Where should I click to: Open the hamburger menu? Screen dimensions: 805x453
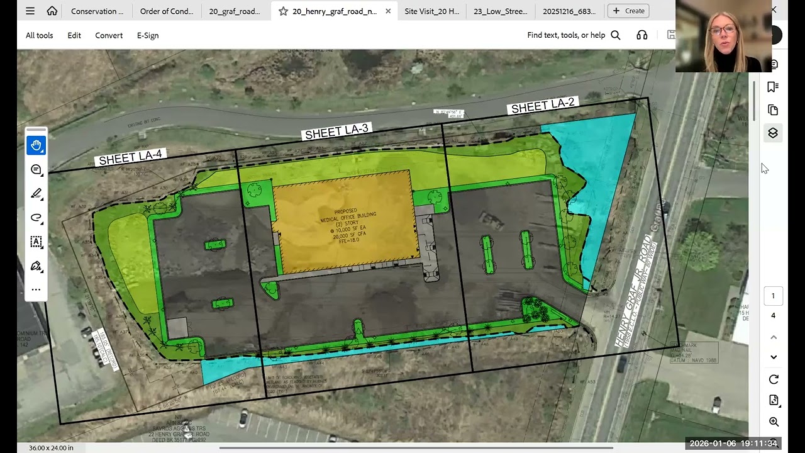click(x=30, y=11)
